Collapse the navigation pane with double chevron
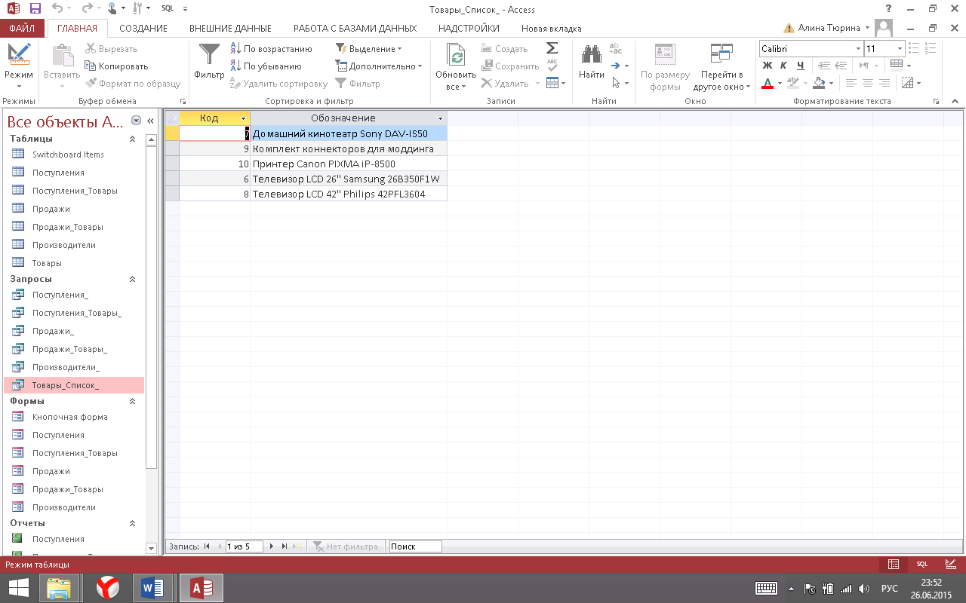 point(150,121)
